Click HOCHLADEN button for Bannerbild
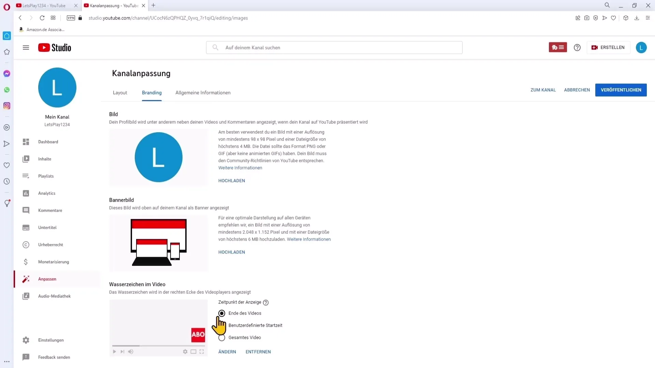 coord(232,252)
